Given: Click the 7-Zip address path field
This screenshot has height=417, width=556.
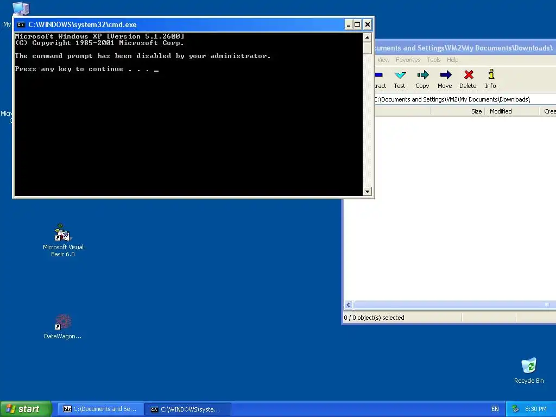Looking at the screenshot, I should (465, 99).
